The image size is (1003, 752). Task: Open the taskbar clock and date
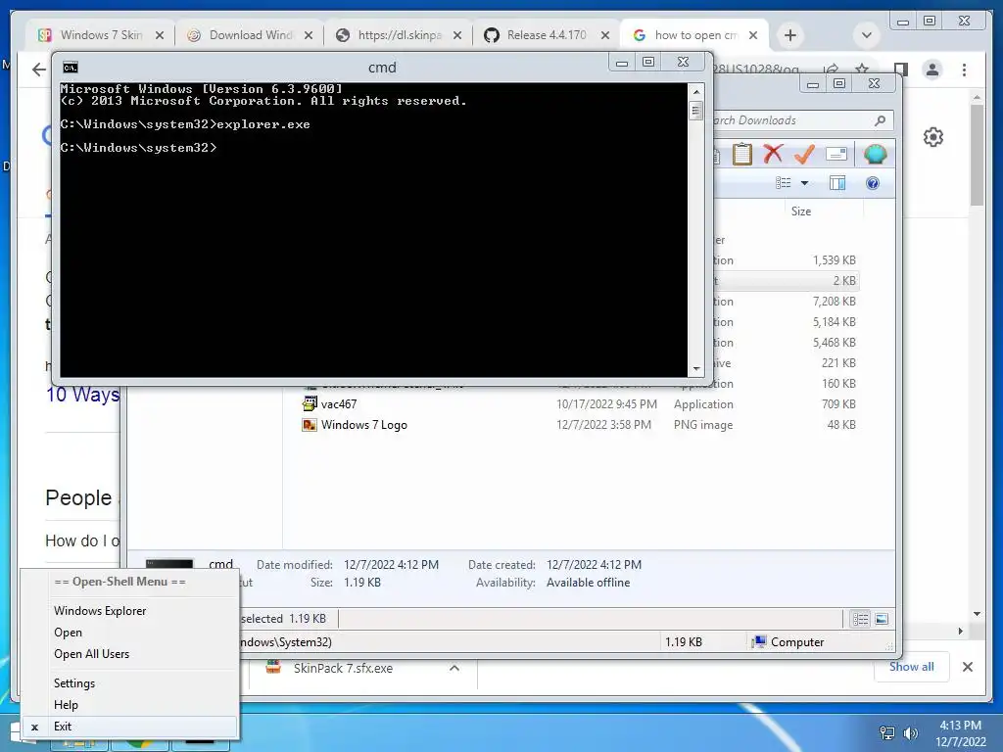coord(960,733)
